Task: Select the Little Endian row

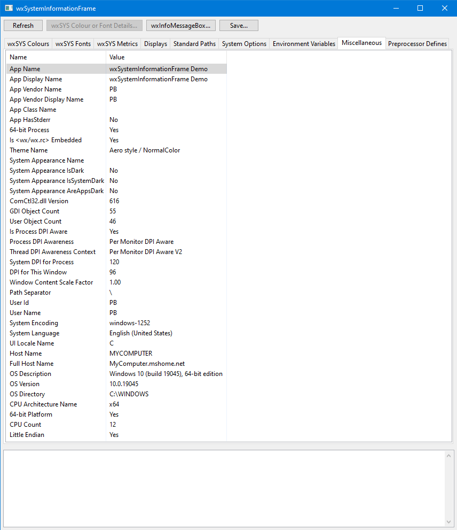Action: click(116, 435)
